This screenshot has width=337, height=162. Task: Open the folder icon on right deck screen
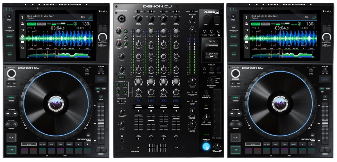247,42
